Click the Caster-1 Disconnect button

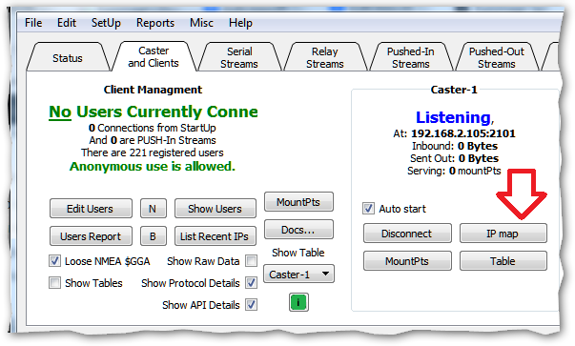407,234
